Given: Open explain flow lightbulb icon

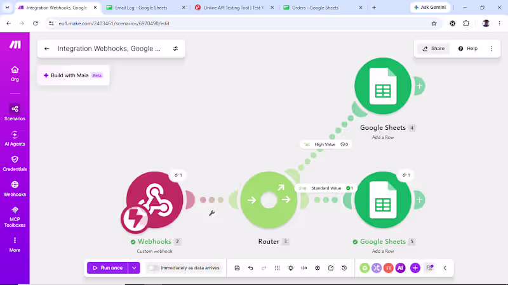Looking at the screenshot, I should pyautogui.click(x=291, y=268).
